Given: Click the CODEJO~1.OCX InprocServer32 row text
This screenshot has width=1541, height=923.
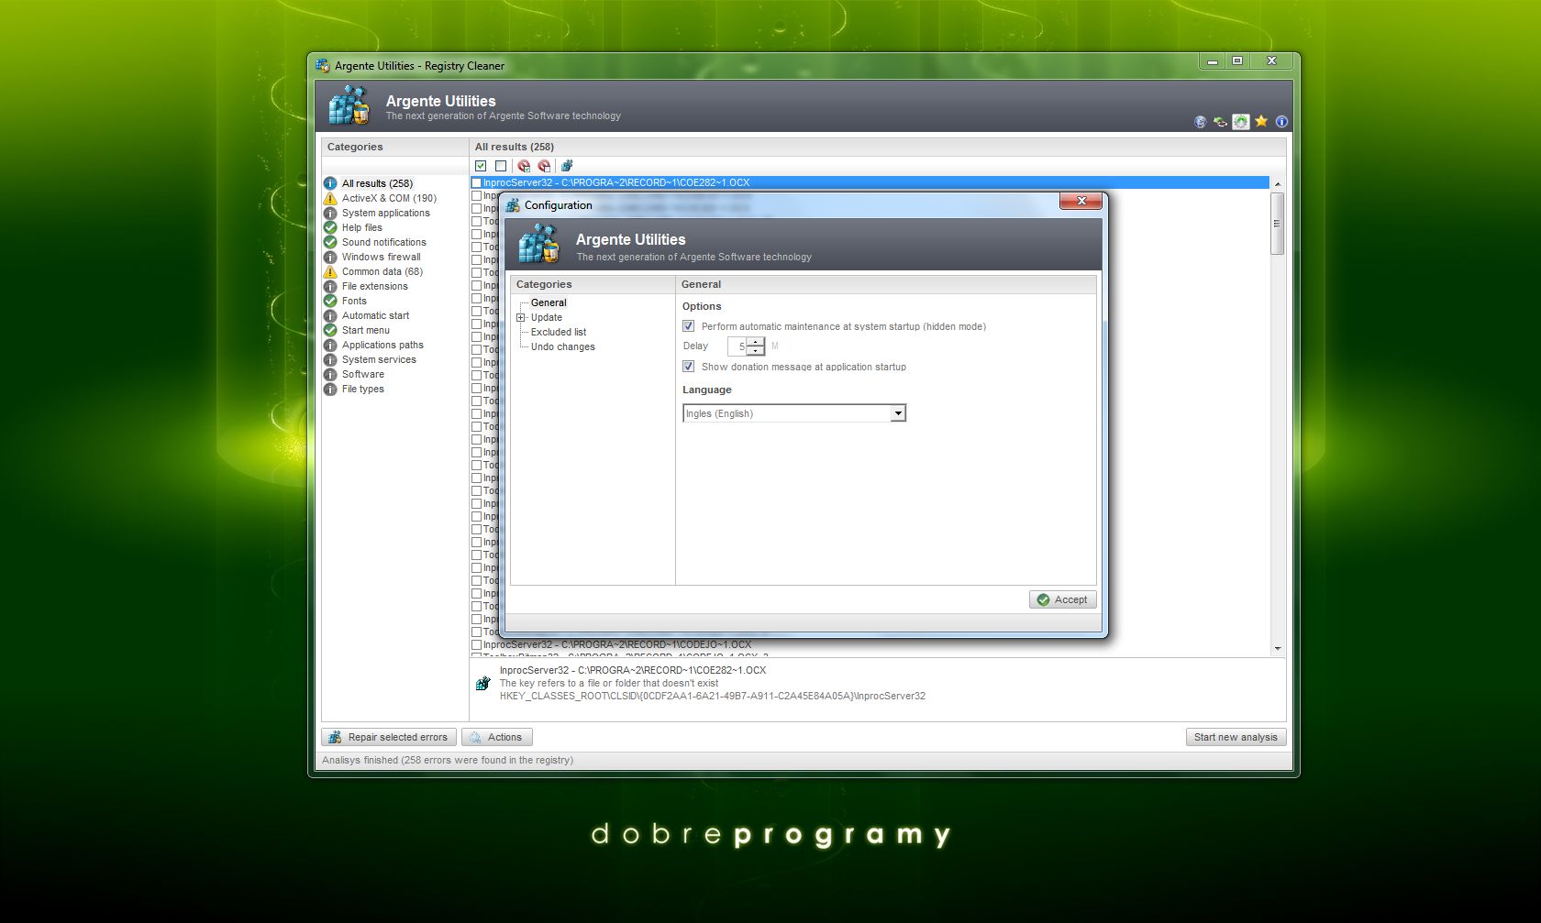Looking at the screenshot, I should click(x=617, y=645).
